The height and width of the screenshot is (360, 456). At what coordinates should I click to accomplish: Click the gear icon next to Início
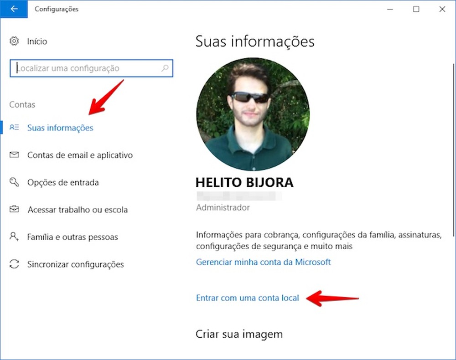14,41
